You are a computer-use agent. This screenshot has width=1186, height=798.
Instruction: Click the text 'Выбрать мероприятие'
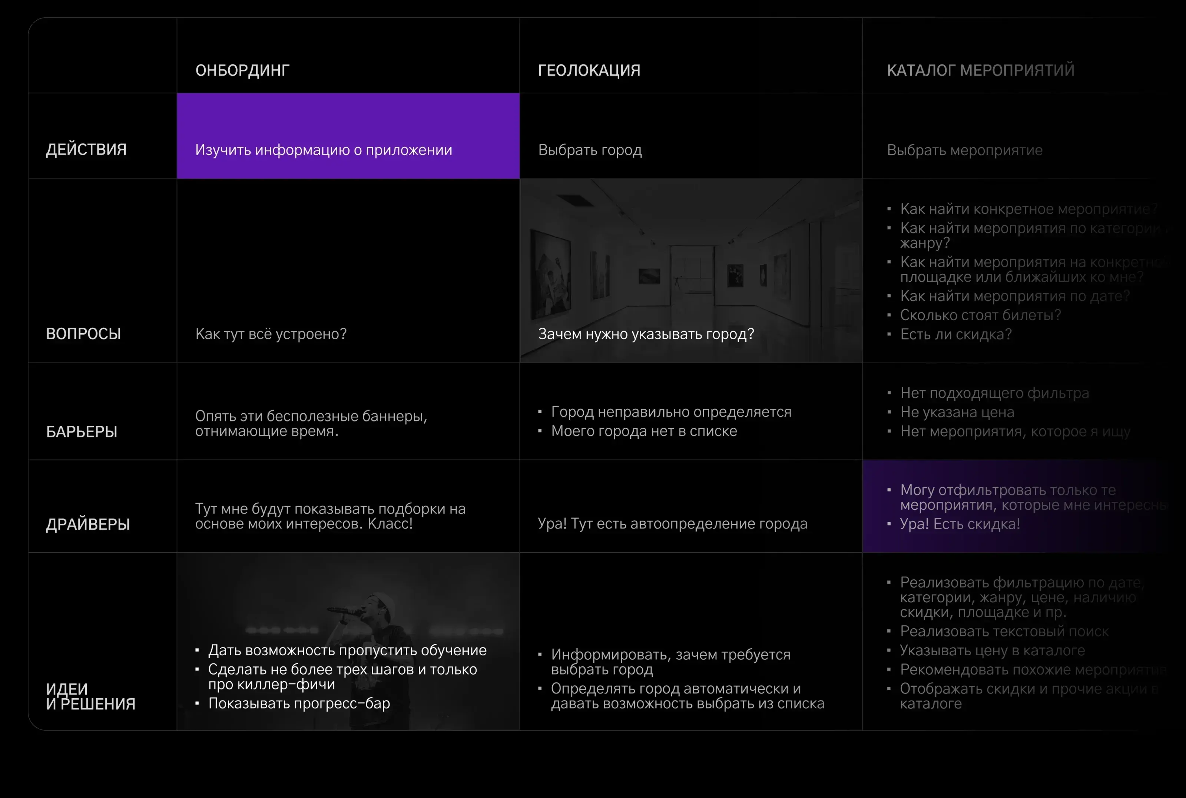[965, 150]
